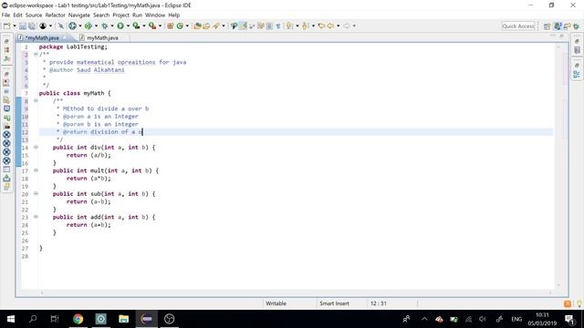The image size is (584, 328).
Task: Open the Project menu
Action: click(120, 15)
